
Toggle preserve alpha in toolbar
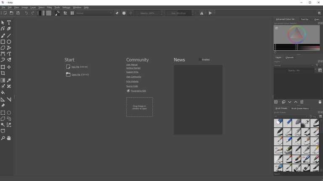point(124,13)
